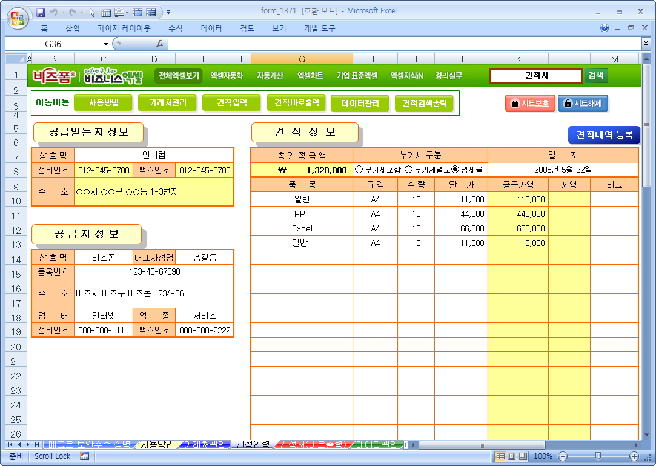Open the round Office button menu
The image size is (656, 466).
(x=16, y=16)
